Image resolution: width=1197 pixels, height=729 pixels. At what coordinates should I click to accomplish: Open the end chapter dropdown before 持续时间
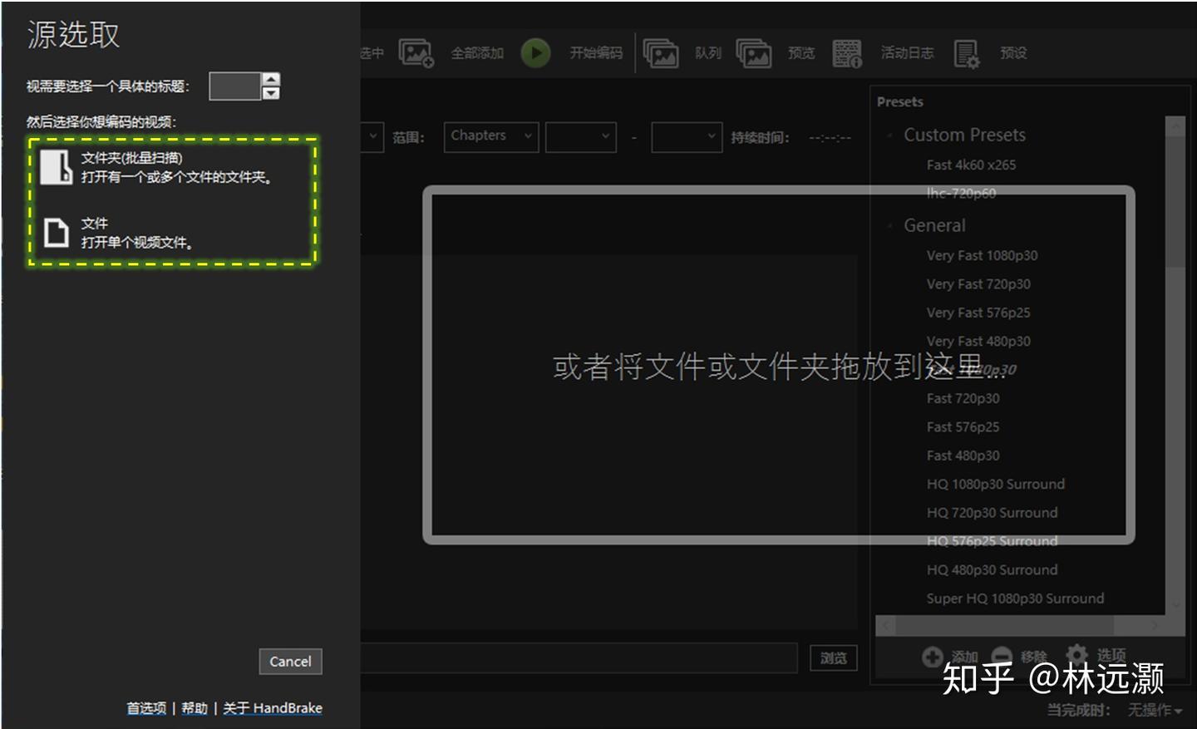(687, 137)
